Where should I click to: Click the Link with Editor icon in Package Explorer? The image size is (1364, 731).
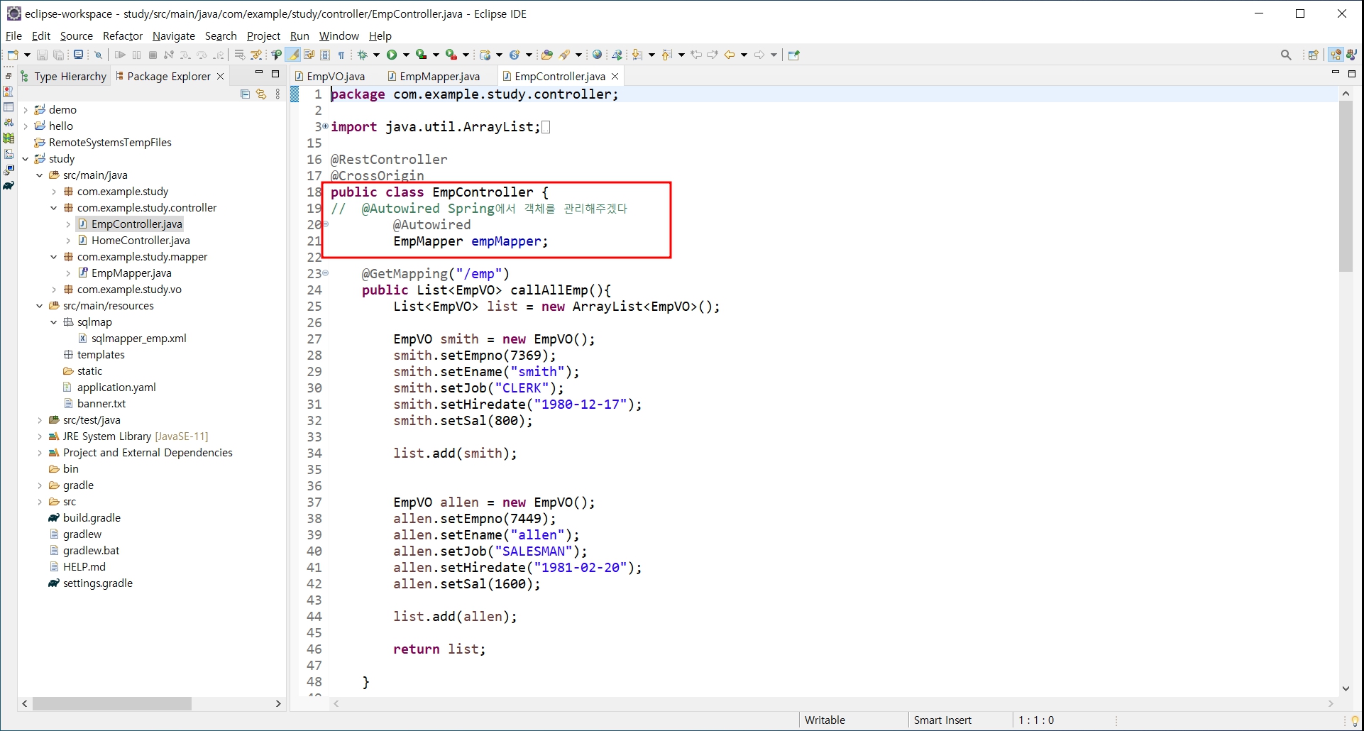(x=261, y=94)
